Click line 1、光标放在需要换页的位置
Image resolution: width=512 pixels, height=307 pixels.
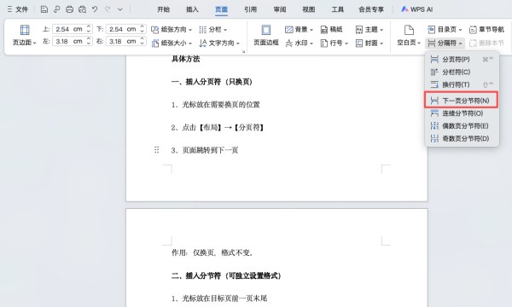[x=216, y=105]
